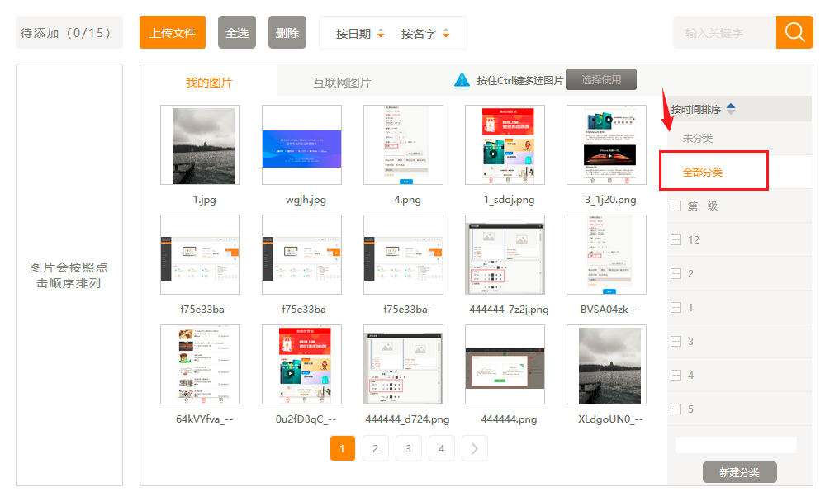This screenshot has height=492, width=825.
Task: Click the sort arrows next to 按日期
Action: coord(380,34)
